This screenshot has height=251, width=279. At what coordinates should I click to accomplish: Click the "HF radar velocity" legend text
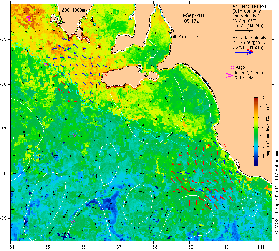pos(249,38)
